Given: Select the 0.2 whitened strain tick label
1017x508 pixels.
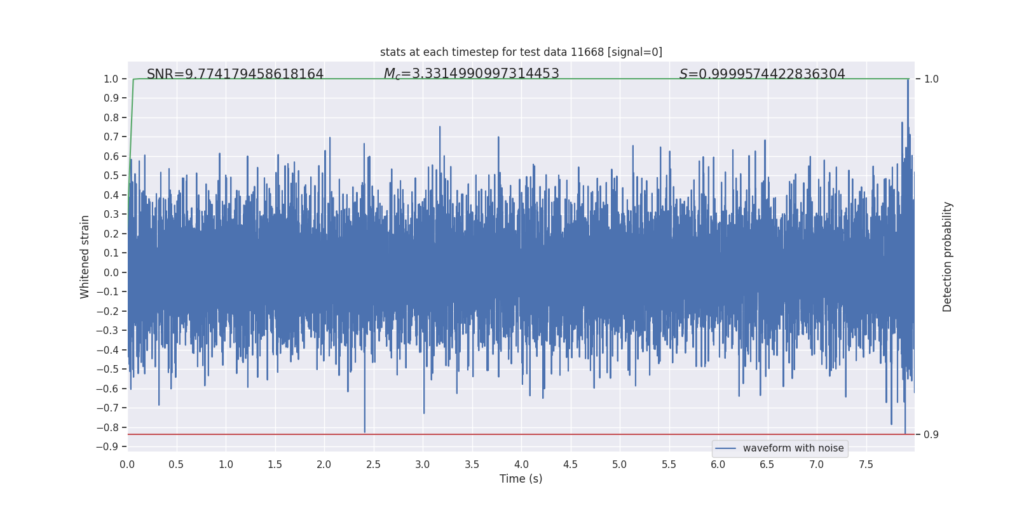Looking at the screenshot, I should coord(111,234).
